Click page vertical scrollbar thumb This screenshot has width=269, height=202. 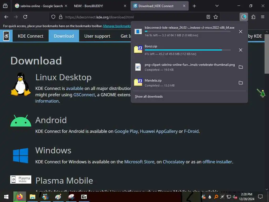click(x=267, y=54)
